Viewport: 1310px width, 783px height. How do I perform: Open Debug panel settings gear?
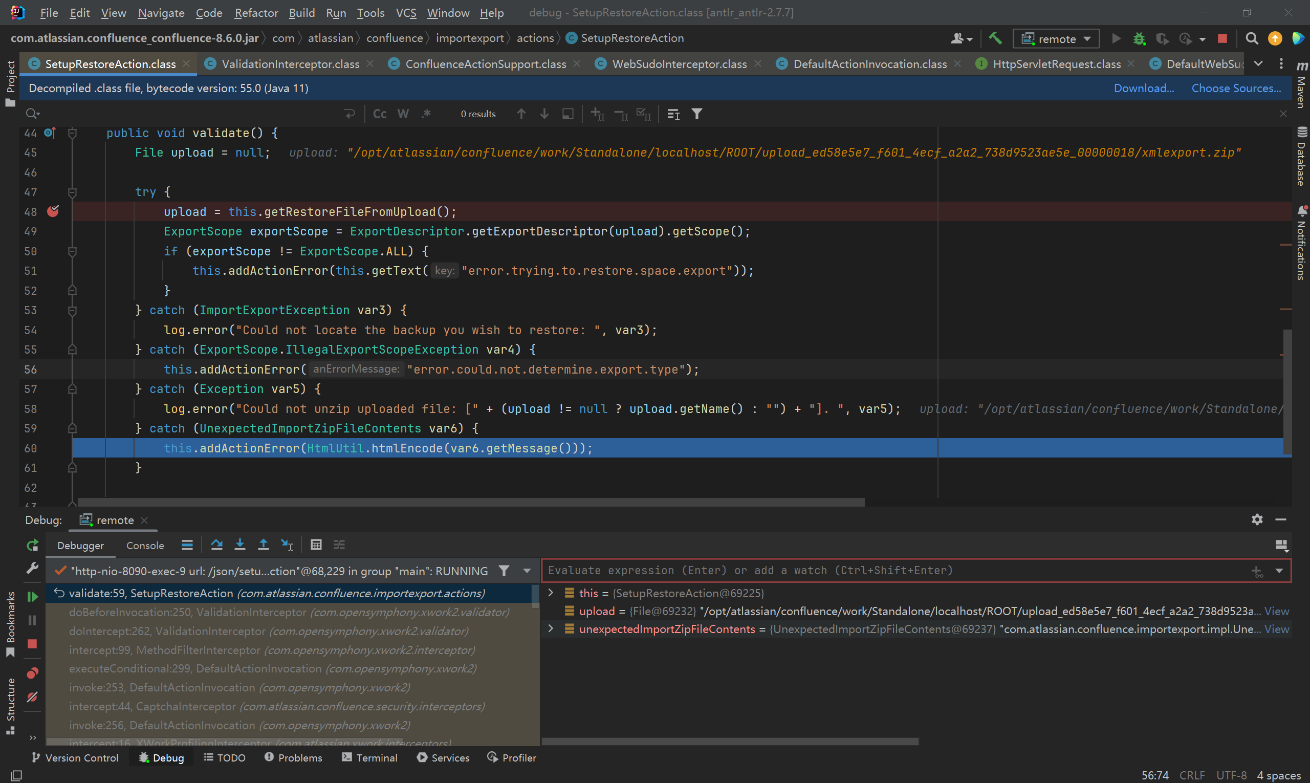(x=1257, y=520)
